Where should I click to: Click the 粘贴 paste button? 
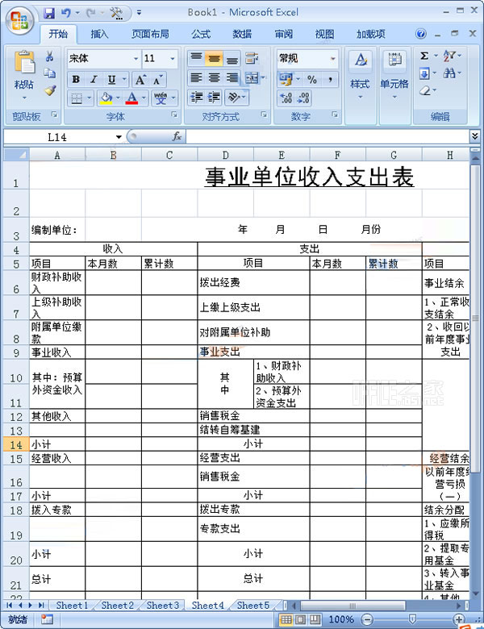click(24, 71)
